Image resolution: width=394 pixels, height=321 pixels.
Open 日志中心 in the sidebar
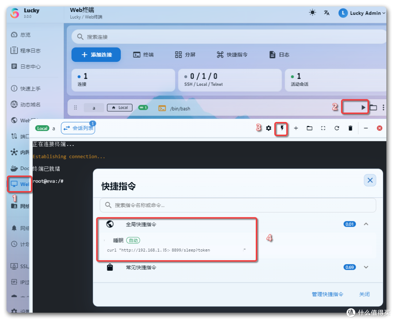[26, 66]
